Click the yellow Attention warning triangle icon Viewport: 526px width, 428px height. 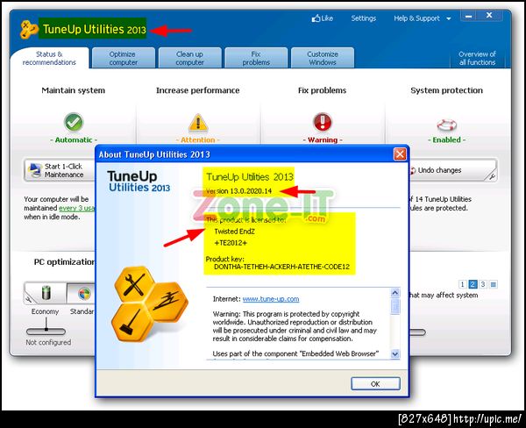pyautogui.click(x=198, y=123)
